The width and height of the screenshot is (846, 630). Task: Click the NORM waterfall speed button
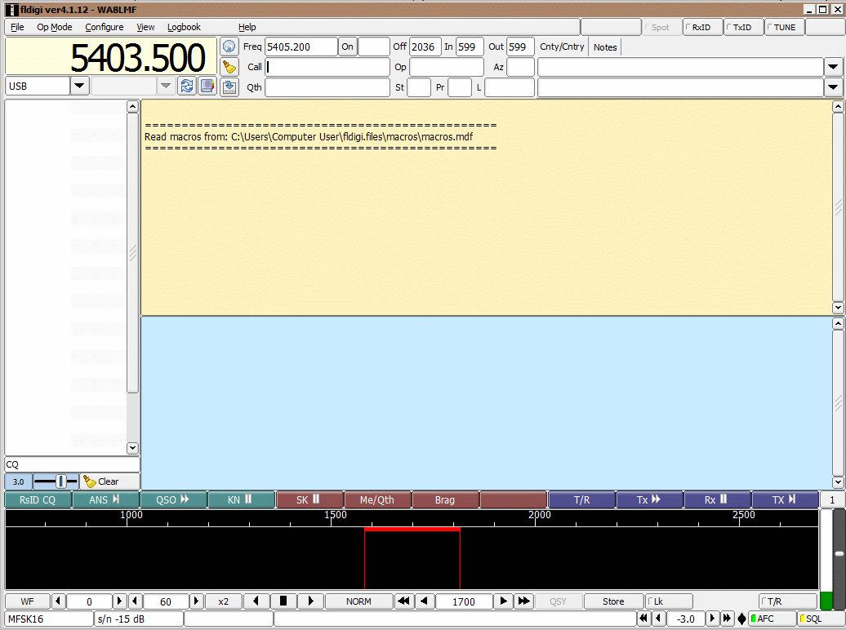pyautogui.click(x=358, y=601)
